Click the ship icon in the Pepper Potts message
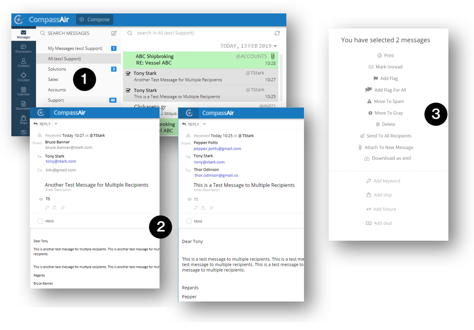The height and width of the screenshot is (330, 474). coord(203,208)
